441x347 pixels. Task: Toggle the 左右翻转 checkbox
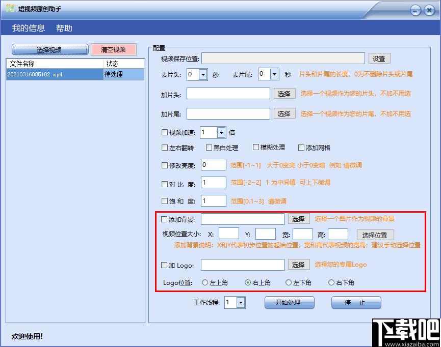pos(165,148)
